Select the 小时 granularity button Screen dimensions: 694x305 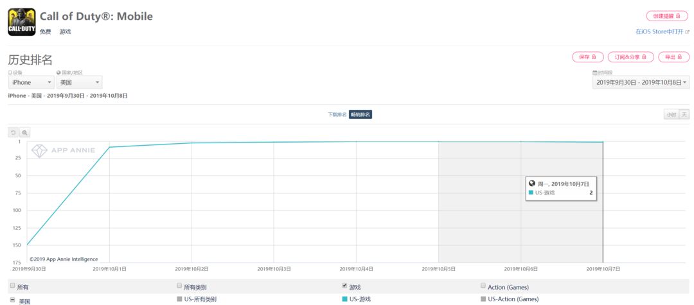(x=671, y=114)
